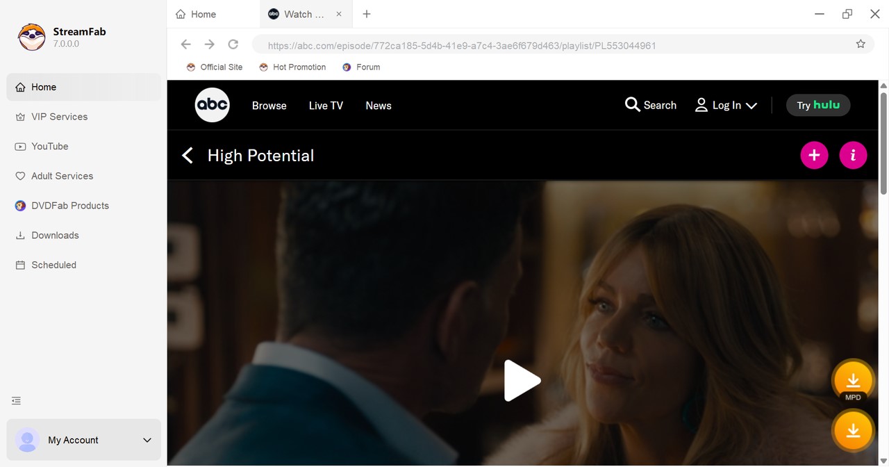Viewport: 889px width, 467px height.
Task: Click the Try hulu button
Action: (x=817, y=105)
